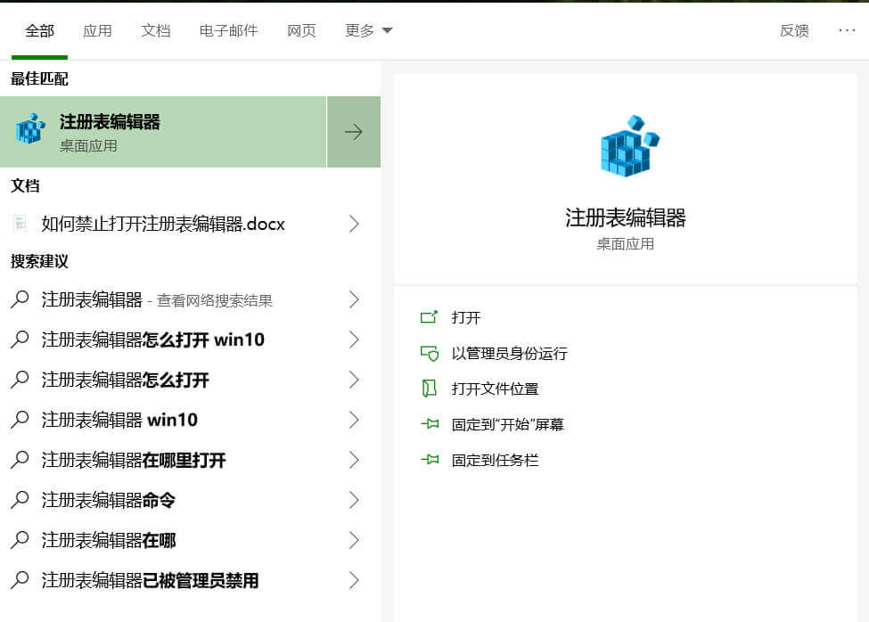
Task: Choose 以管理员身份运行 in the actions list
Action: tap(509, 353)
